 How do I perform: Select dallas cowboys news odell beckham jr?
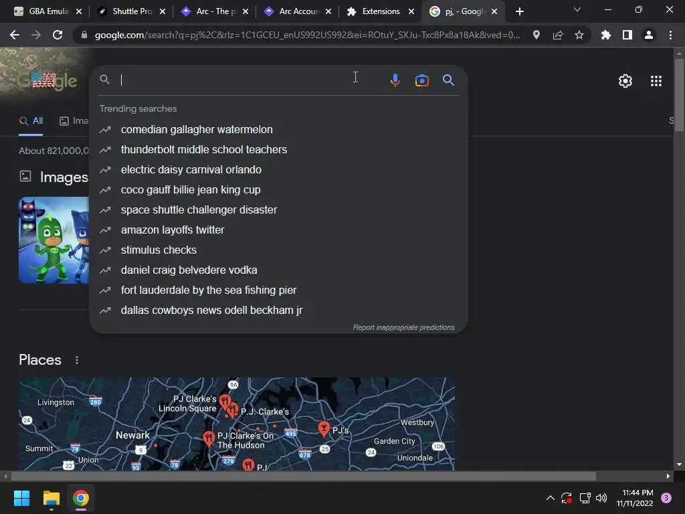pos(278,311)
